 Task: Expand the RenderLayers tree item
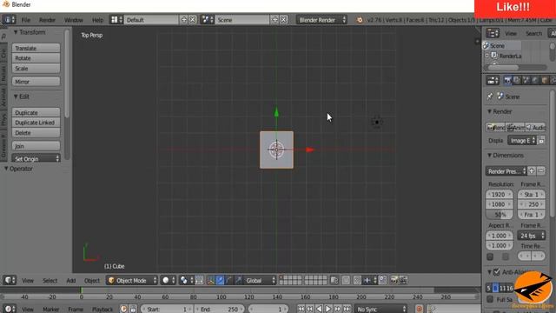point(487,56)
